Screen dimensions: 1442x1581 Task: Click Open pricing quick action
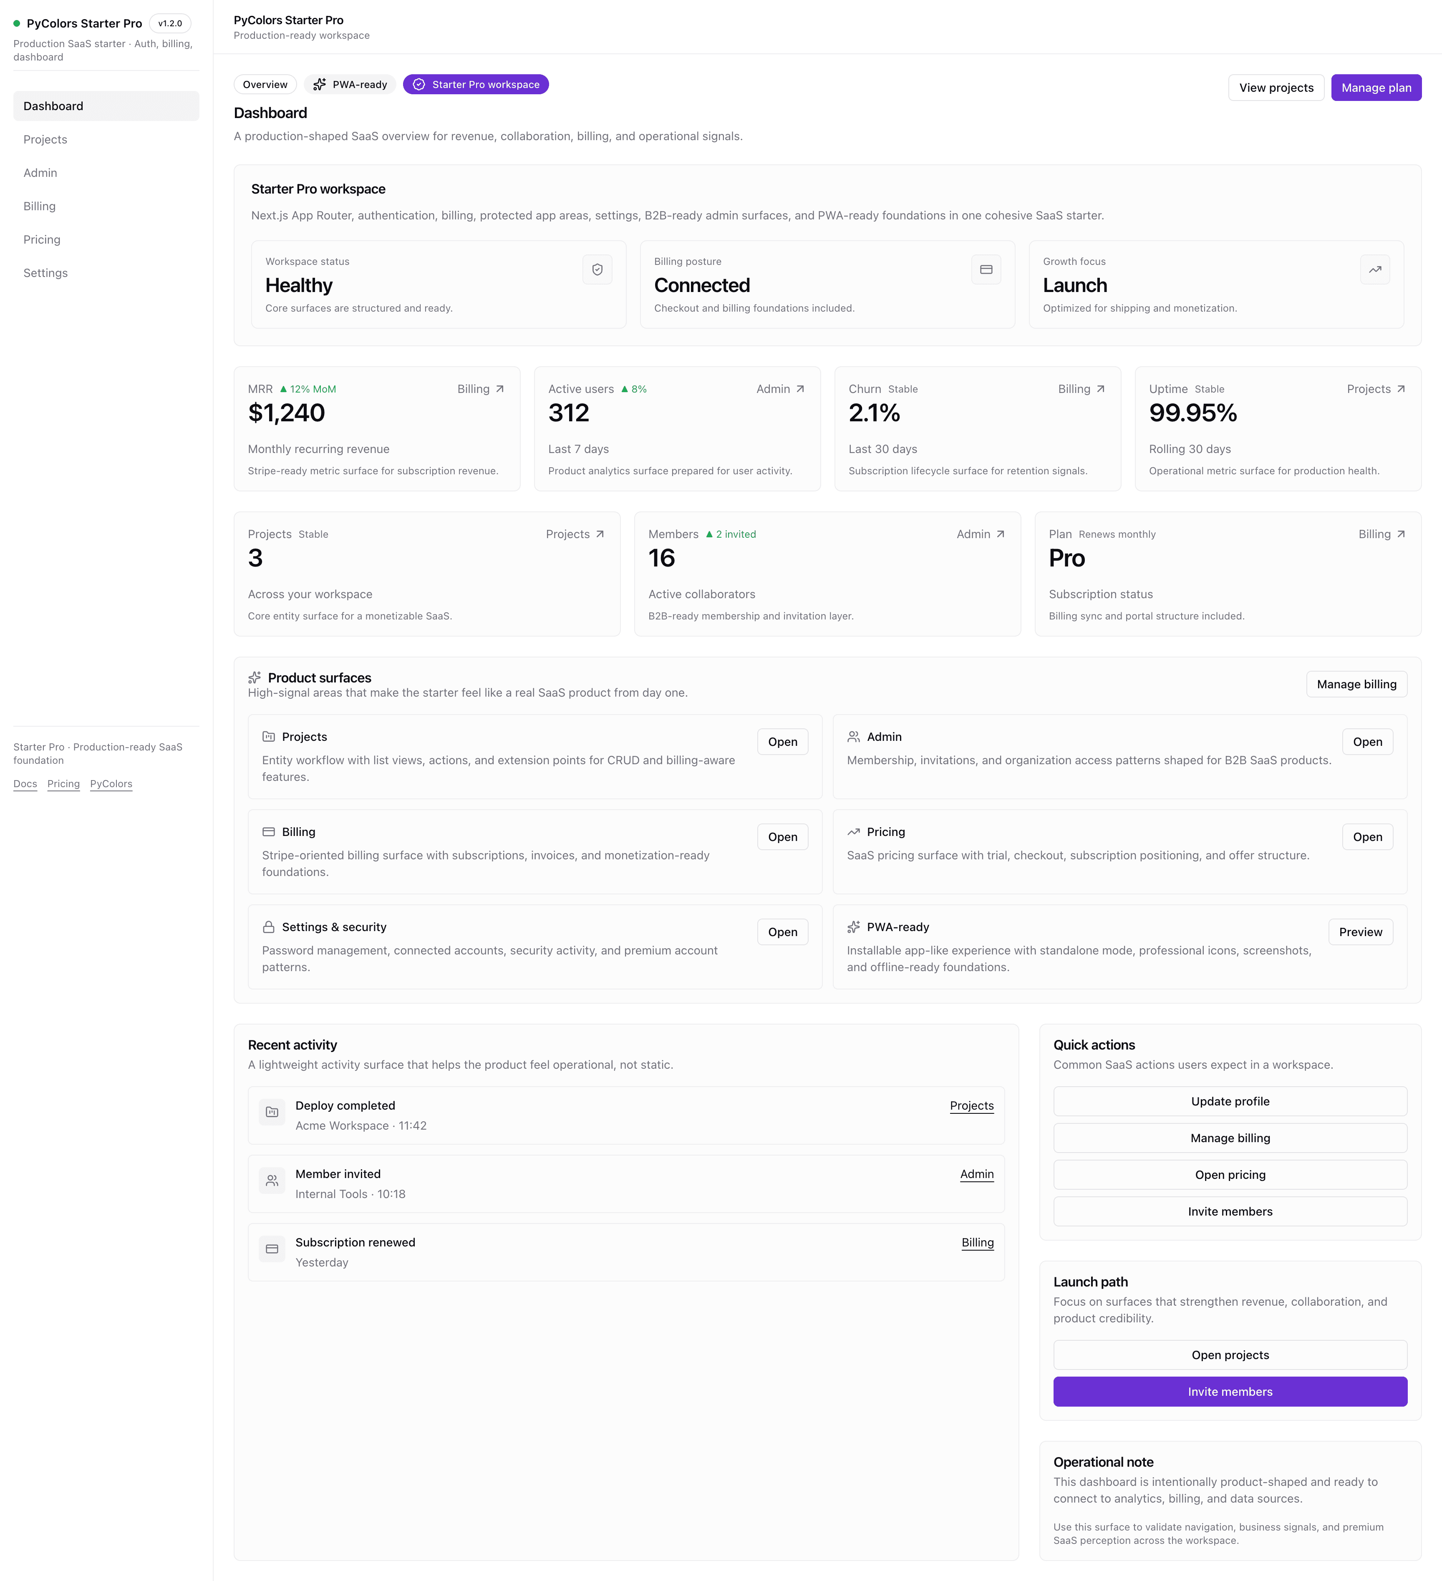click(x=1230, y=1175)
